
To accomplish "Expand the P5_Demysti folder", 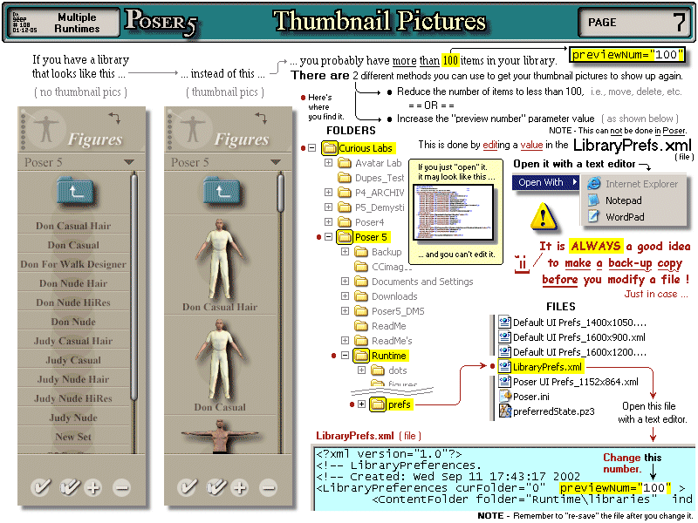I will pos(328,207).
